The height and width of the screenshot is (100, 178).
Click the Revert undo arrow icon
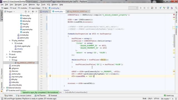pyautogui.click(x=172, y=8)
